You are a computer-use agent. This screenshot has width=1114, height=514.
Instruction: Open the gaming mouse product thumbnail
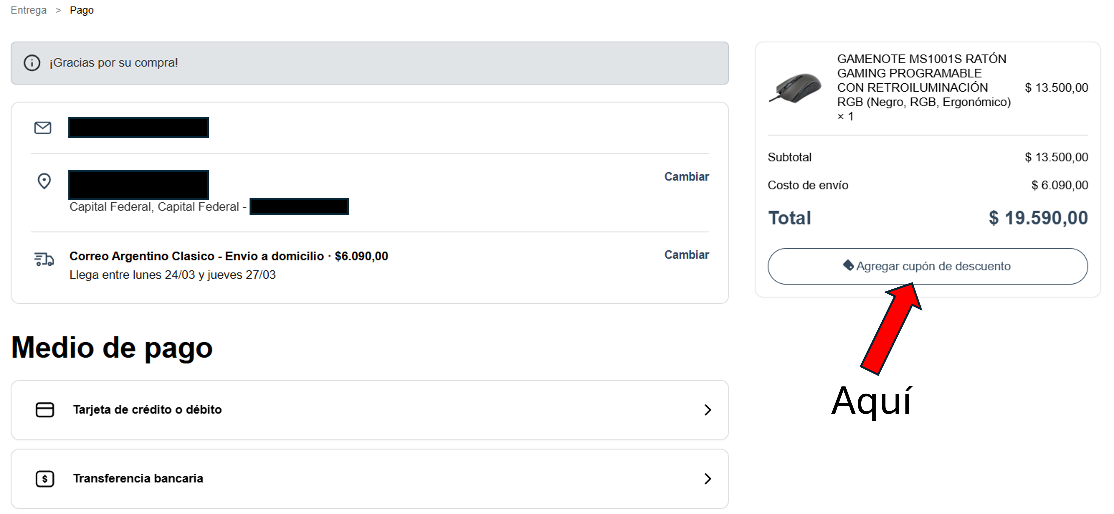(x=795, y=88)
